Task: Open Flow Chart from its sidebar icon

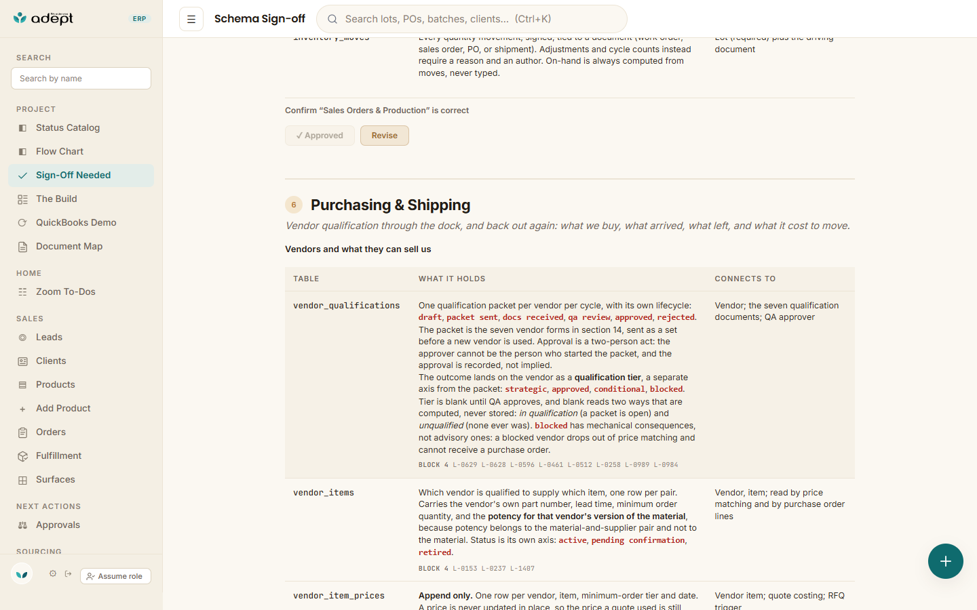Action: tap(22, 152)
